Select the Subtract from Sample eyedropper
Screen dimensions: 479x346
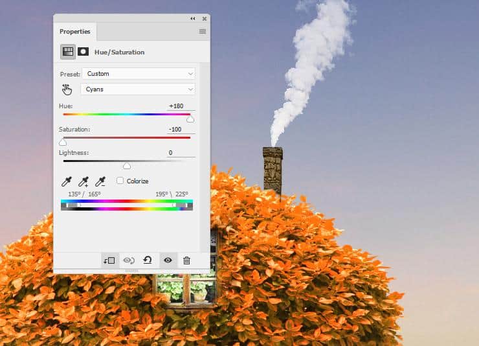click(100, 181)
